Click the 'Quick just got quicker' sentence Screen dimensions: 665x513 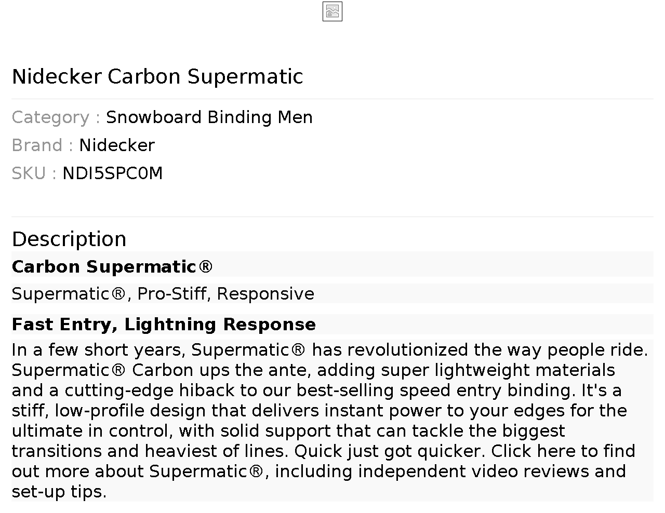390,451
